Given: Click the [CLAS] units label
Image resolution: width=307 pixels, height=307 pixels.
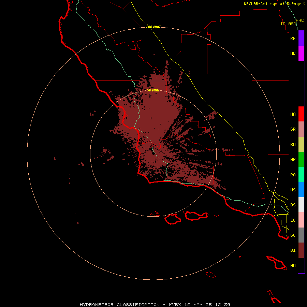Looking at the screenshot, I should point(289,24).
